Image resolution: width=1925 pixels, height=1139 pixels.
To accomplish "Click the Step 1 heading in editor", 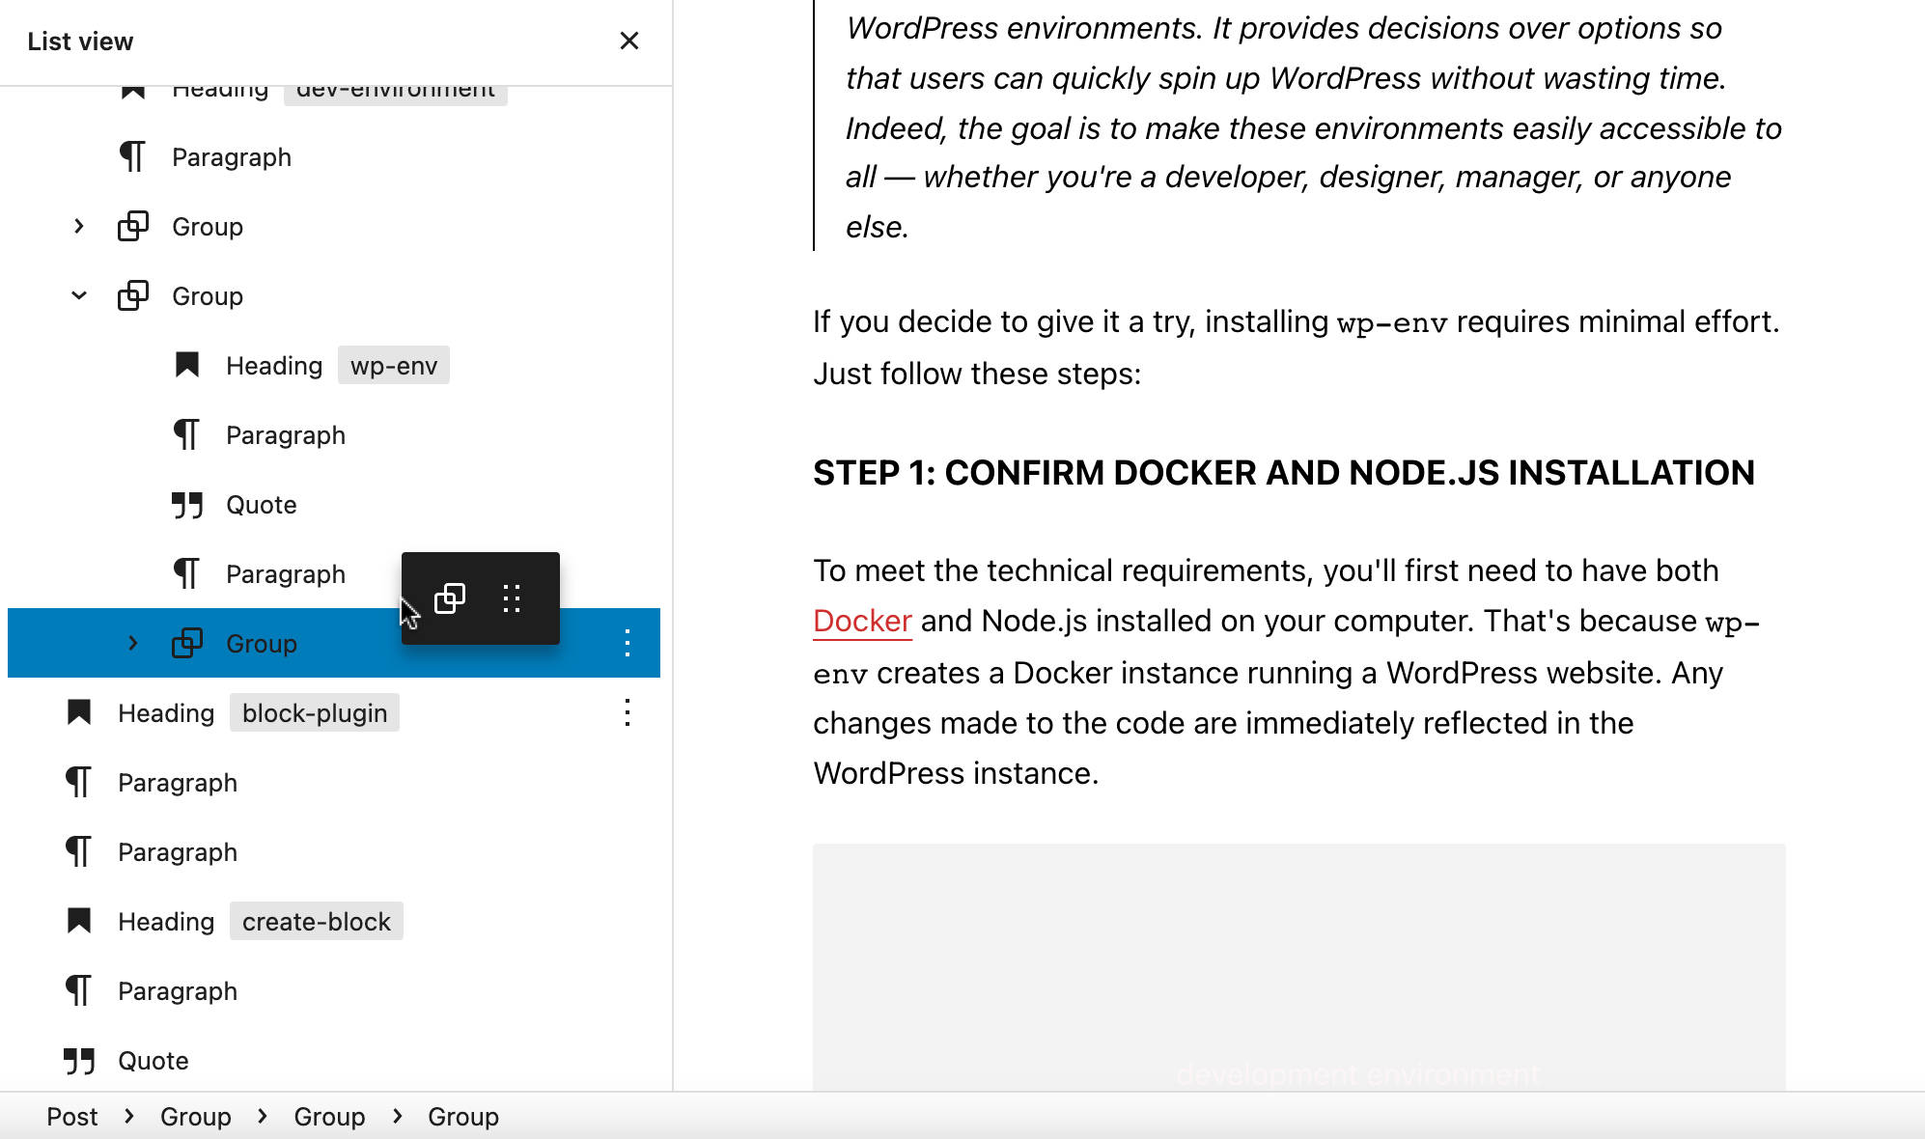I will coord(1283,473).
